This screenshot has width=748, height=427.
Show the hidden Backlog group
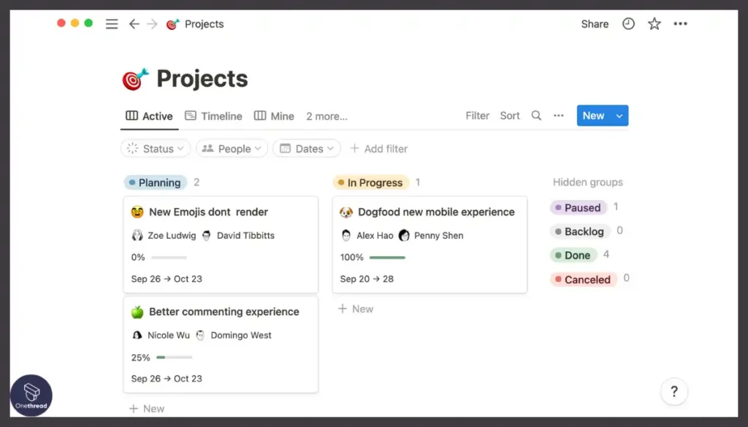(581, 231)
